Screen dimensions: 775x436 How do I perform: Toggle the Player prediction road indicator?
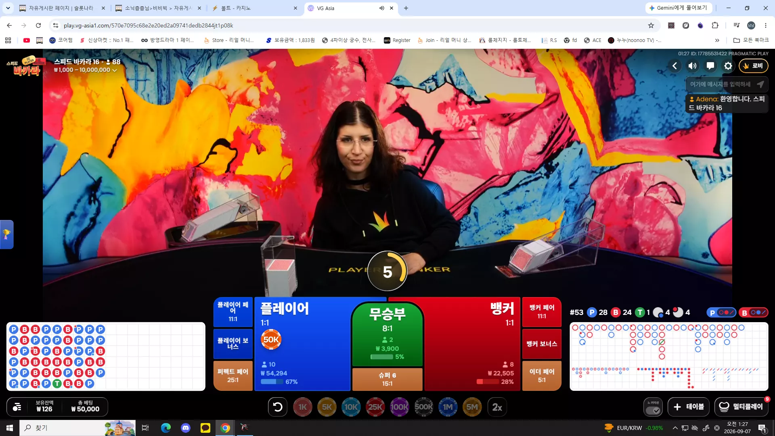tap(721, 312)
